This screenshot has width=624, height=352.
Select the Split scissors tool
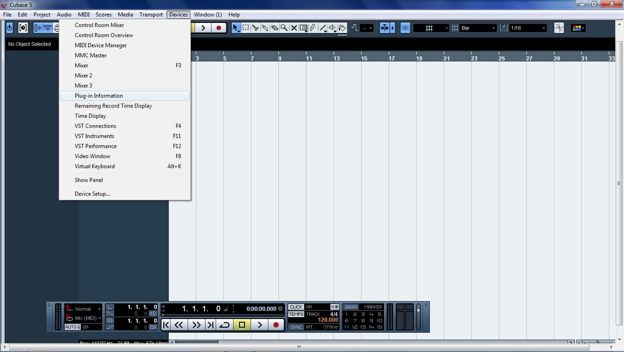256,28
